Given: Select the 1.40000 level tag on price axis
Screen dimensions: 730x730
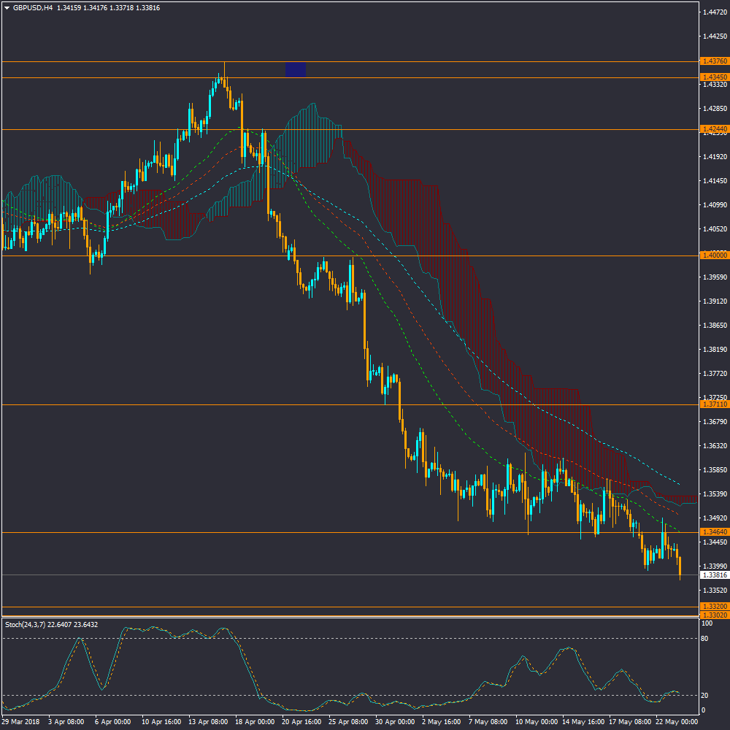Looking at the screenshot, I should pos(713,255).
